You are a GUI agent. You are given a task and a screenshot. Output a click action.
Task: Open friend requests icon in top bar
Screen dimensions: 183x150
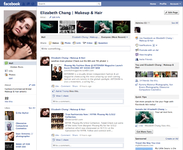pyautogui.click(x=24, y=4)
